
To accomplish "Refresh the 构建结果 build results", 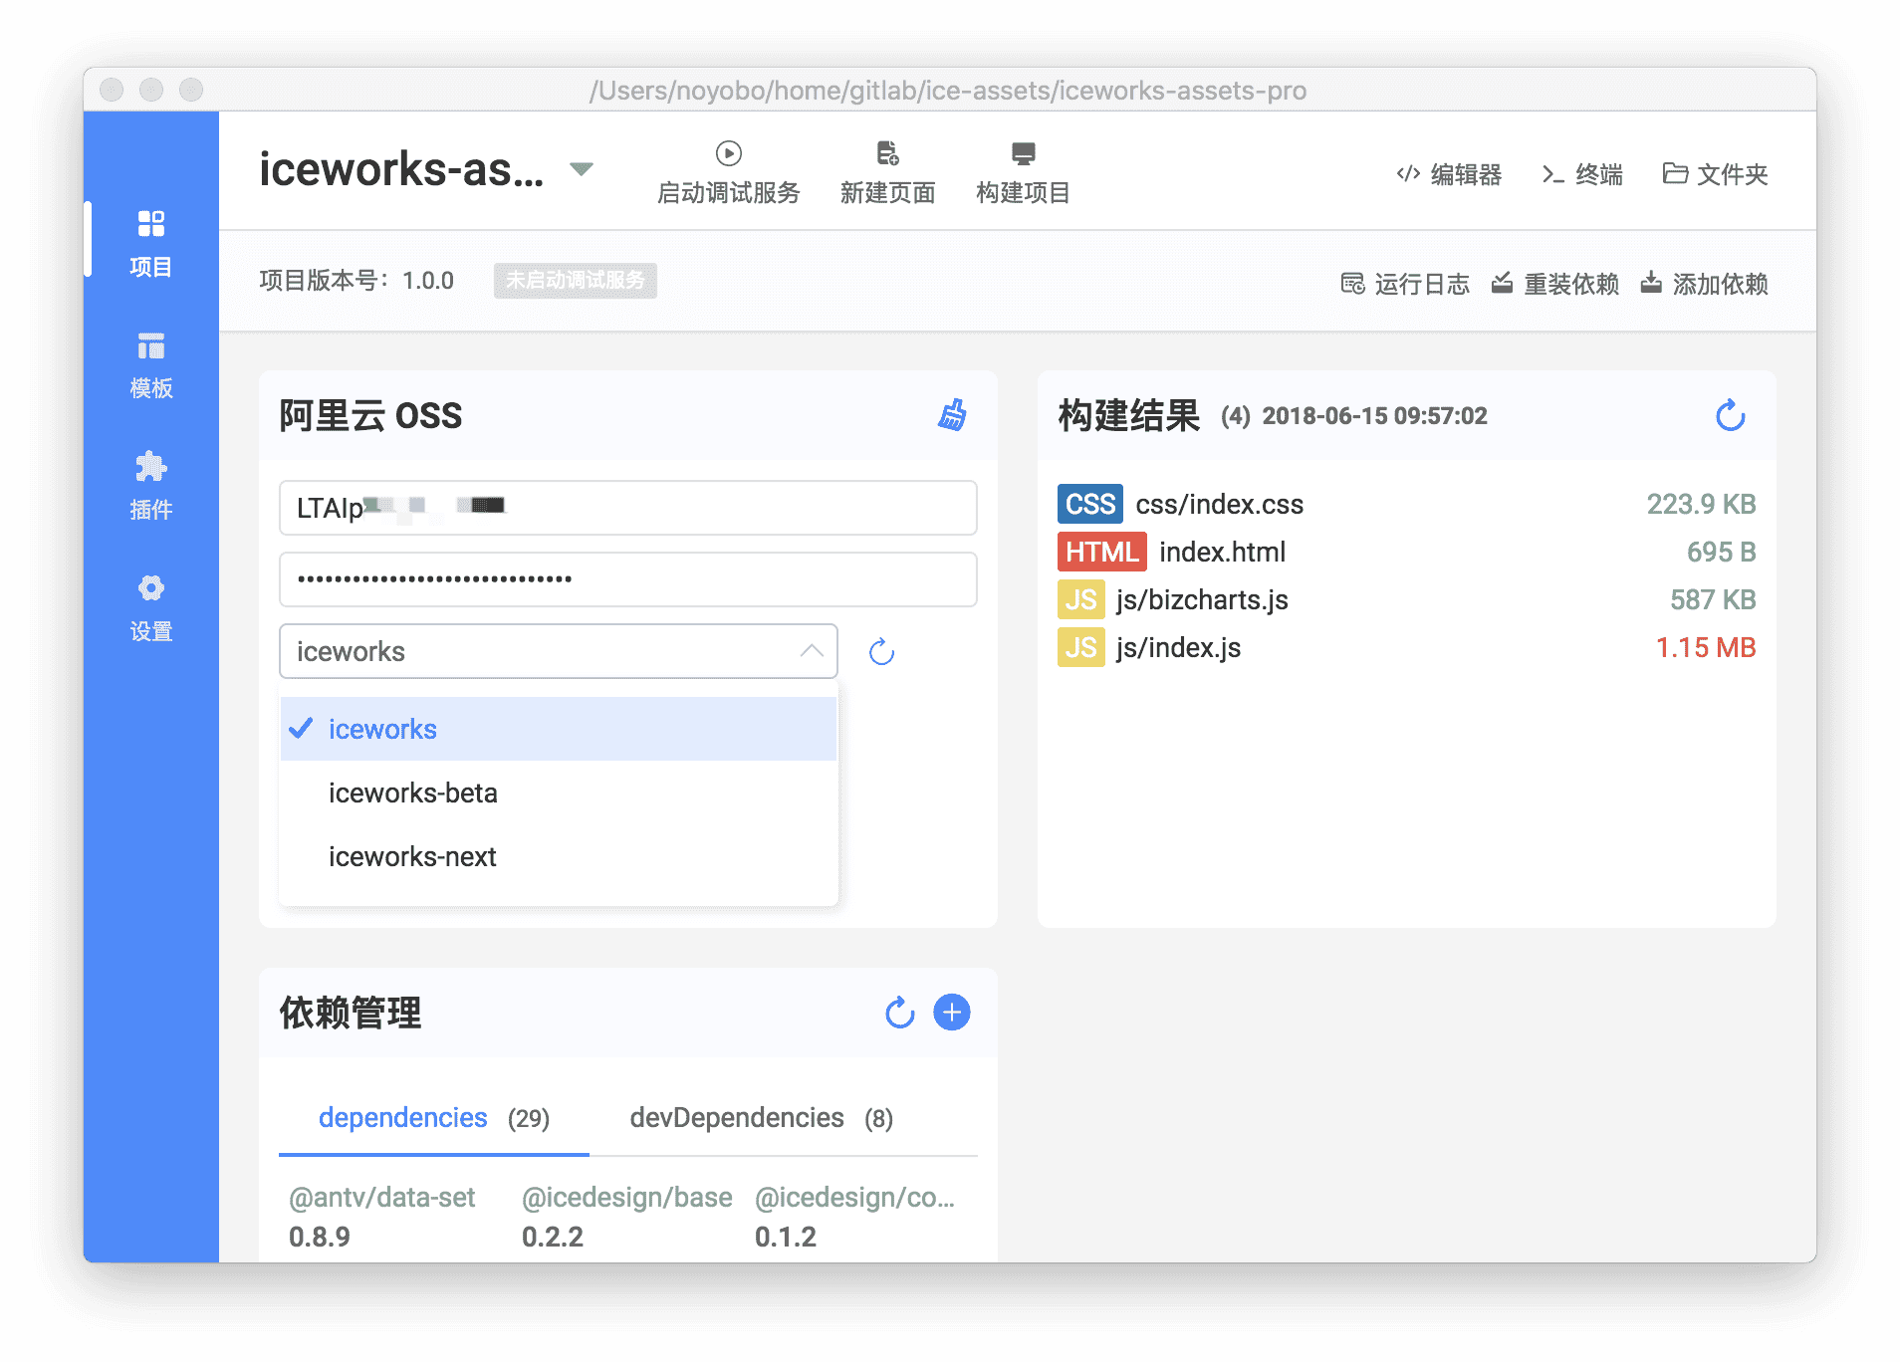I will pyautogui.click(x=1730, y=416).
